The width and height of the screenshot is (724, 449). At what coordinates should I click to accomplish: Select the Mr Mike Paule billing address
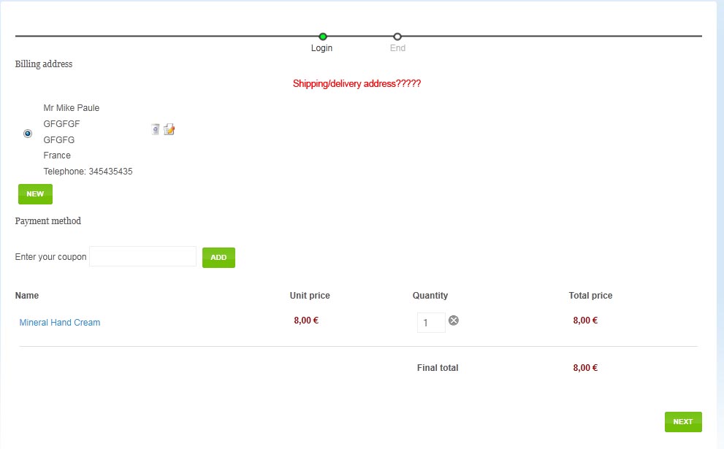pyautogui.click(x=28, y=134)
